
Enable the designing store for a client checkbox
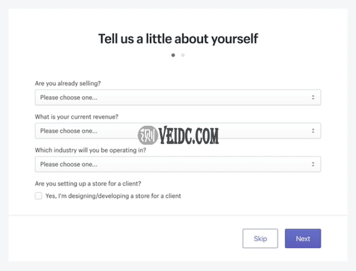point(39,196)
